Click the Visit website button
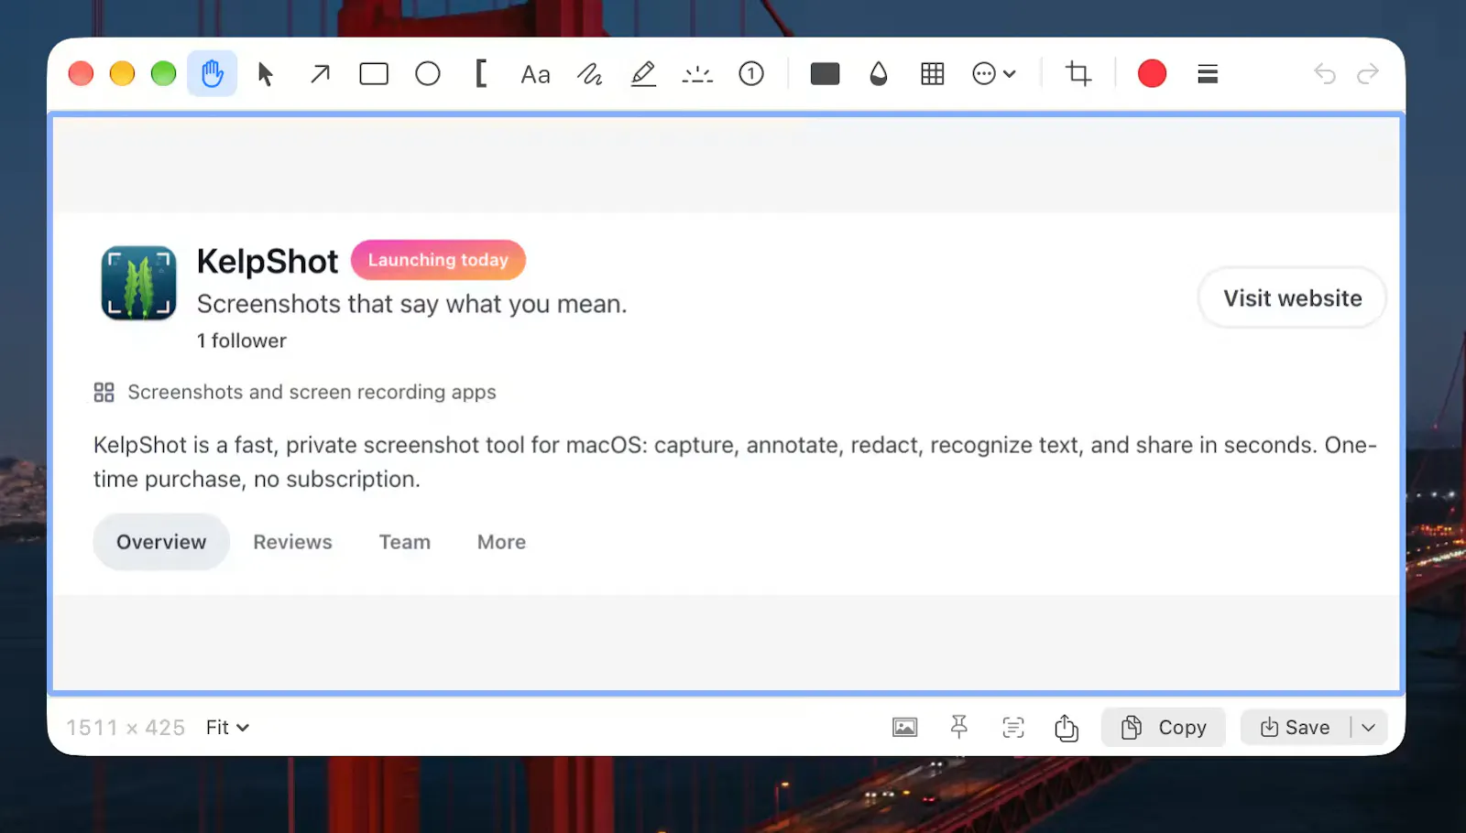This screenshot has width=1466, height=833. (1292, 297)
